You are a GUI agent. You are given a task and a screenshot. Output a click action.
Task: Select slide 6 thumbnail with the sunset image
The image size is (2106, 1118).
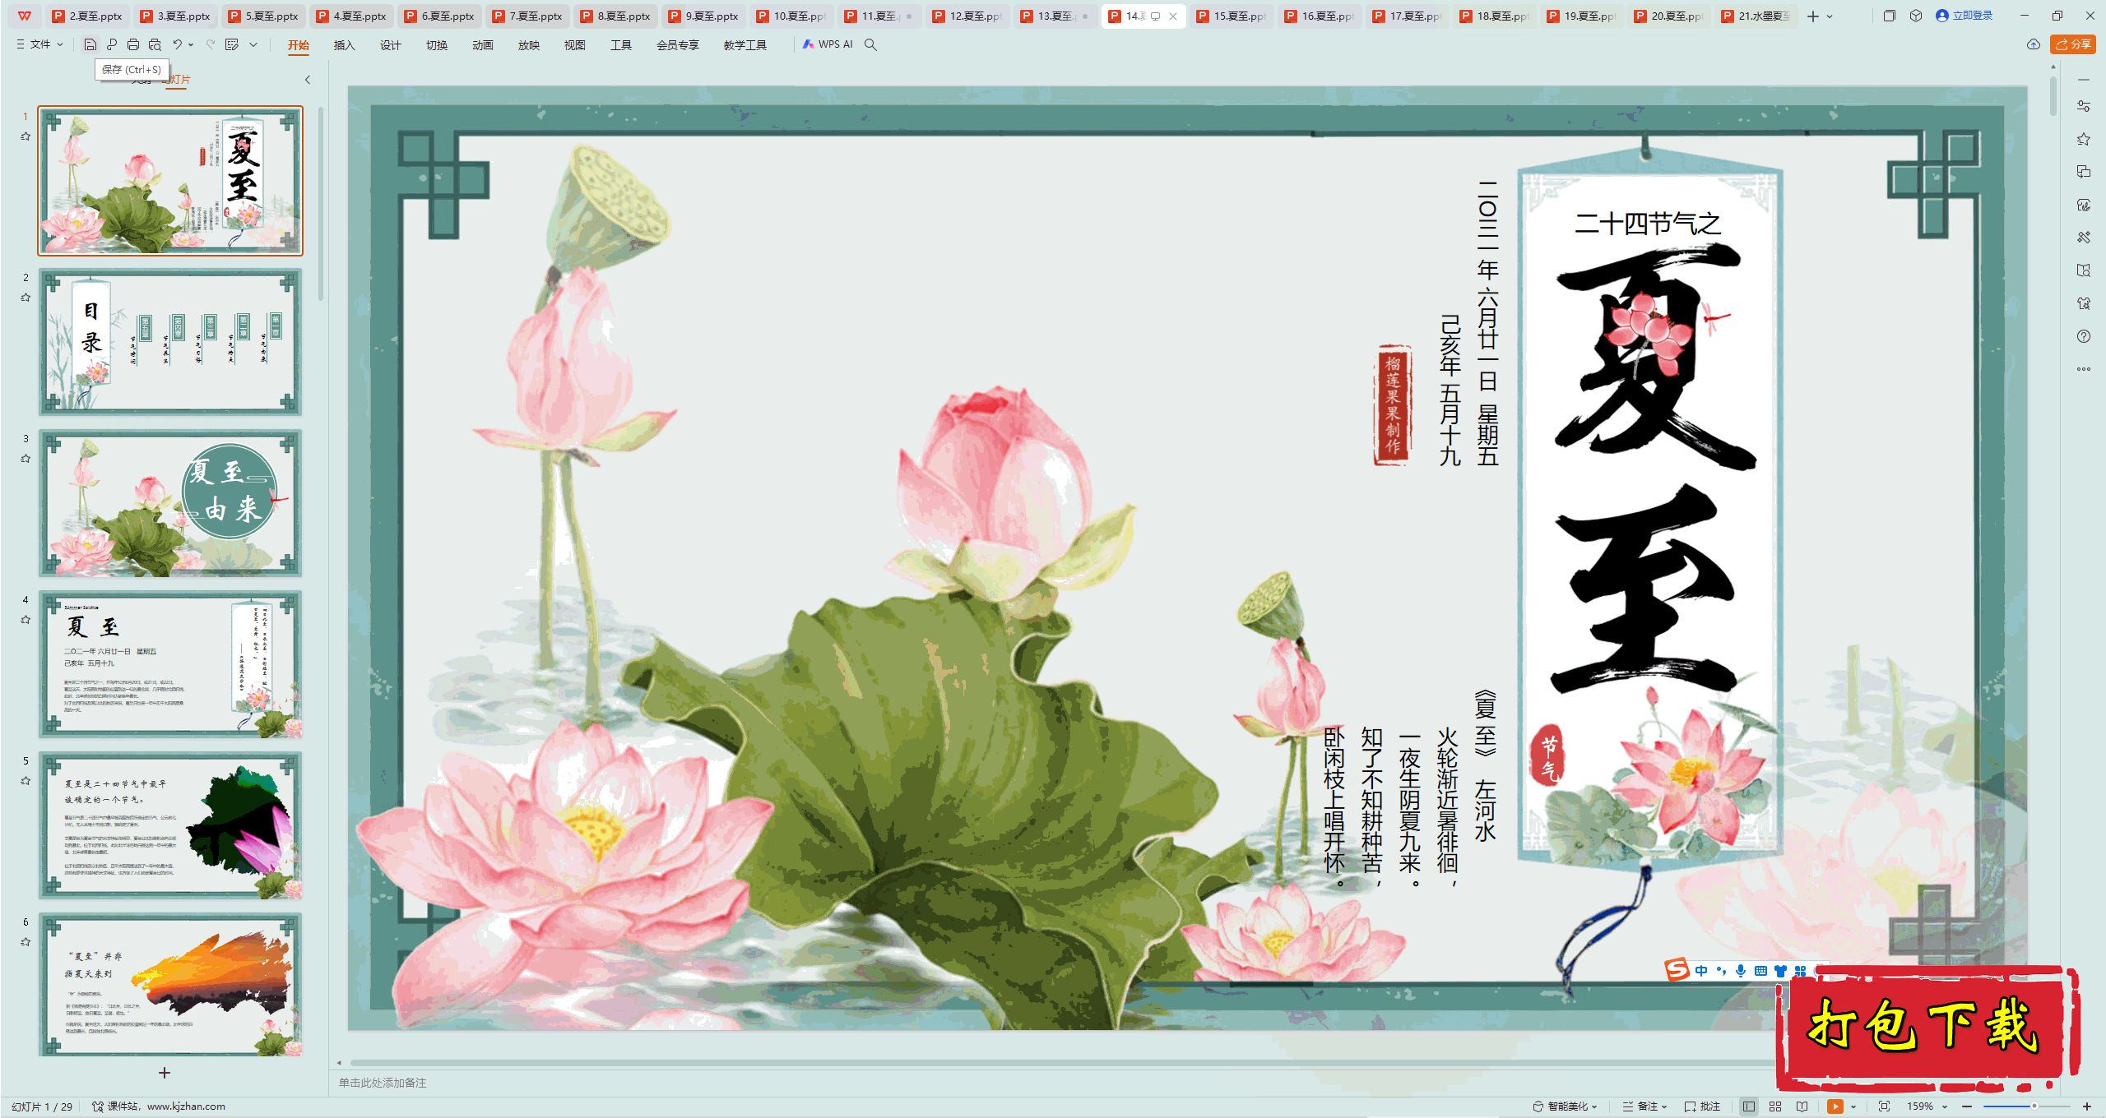pyautogui.click(x=170, y=986)
